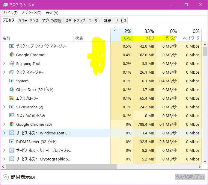Click the horizontal scrollbar right arrow
The image size is (208, 185).
coord(200,166)
